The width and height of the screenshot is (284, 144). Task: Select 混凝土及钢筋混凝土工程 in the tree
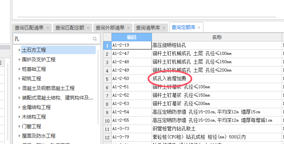[48, 88]
